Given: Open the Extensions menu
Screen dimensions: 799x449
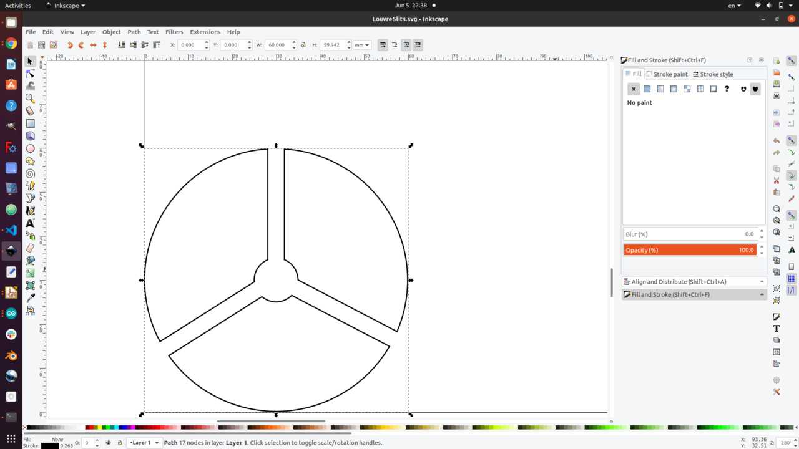Looking at the screenshot, I should click(x=205, y=32).
